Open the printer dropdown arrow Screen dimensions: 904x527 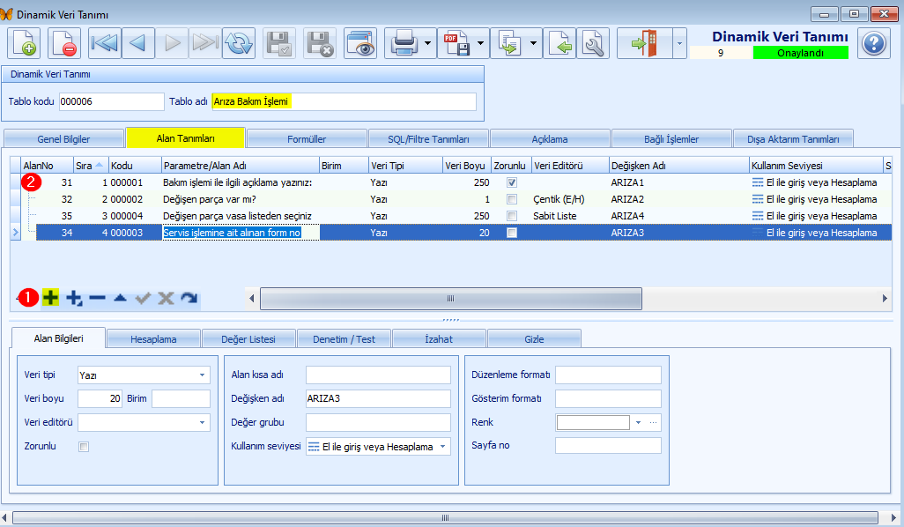(x=427, y=43)
